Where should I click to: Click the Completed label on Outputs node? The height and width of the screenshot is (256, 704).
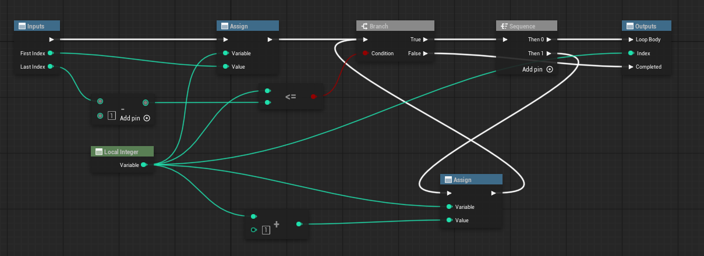tap(649, 66)
